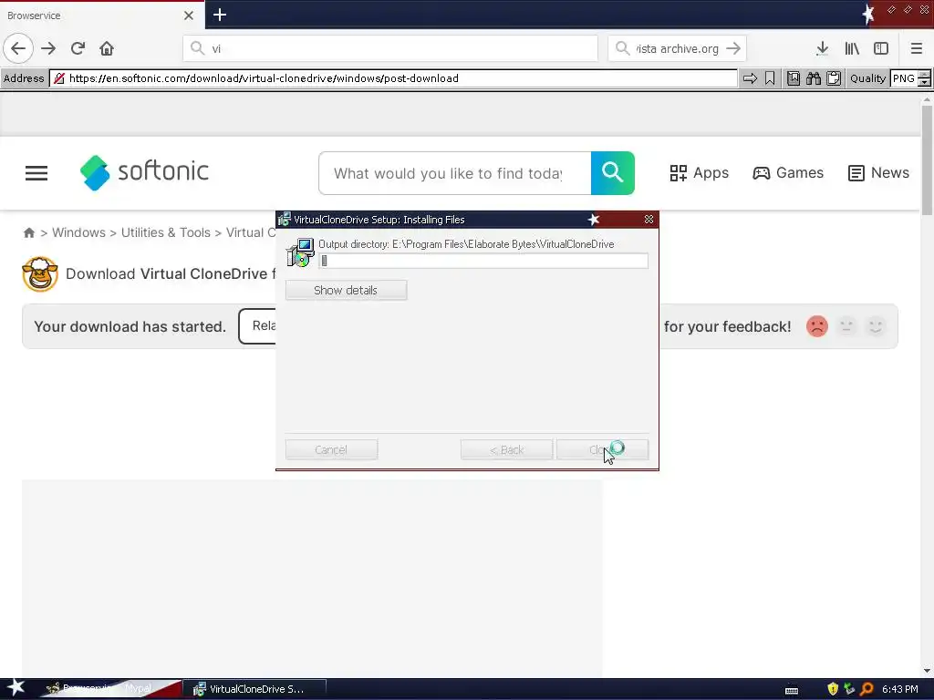Click the installer icon in the dialog
The height and width of the screenshot is (700, 934).
pyautogui.click(x=300, y=252)
